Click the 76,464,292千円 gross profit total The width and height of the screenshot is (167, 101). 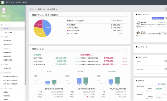coord(118,89)
